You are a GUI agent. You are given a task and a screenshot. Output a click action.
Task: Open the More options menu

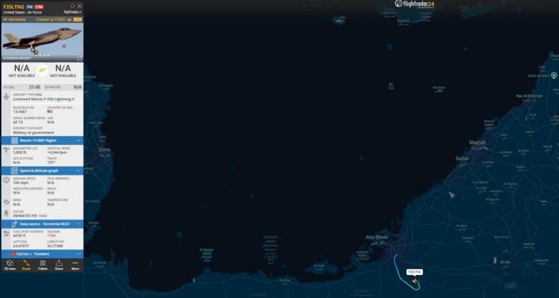(x=75, y=265)
